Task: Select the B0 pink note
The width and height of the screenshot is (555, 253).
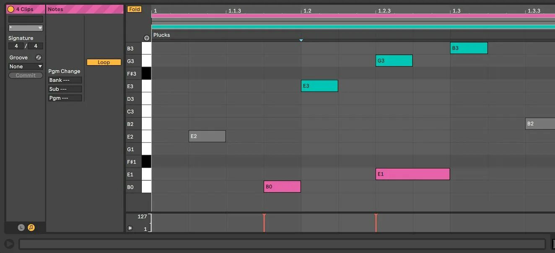Action: tap(282, 186)
